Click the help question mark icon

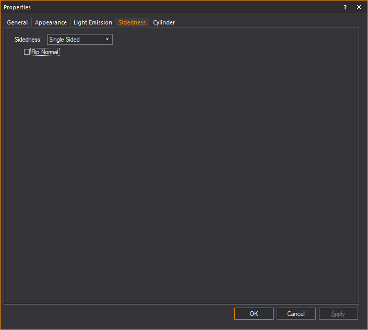345,7
